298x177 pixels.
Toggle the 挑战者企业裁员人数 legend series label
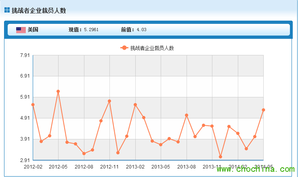tap(152, 48)
